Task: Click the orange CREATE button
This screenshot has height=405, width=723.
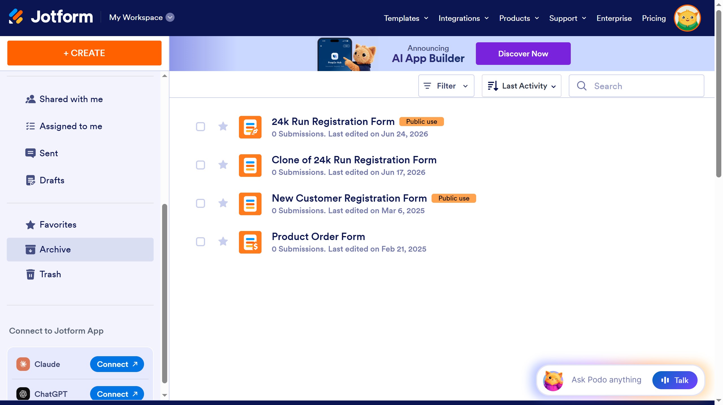Action: click(x=84, y=53)
